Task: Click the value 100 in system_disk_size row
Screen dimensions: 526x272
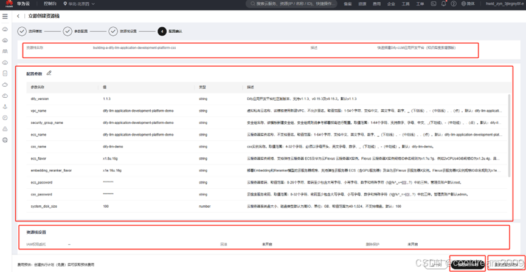Action: [x=106, y=206]
